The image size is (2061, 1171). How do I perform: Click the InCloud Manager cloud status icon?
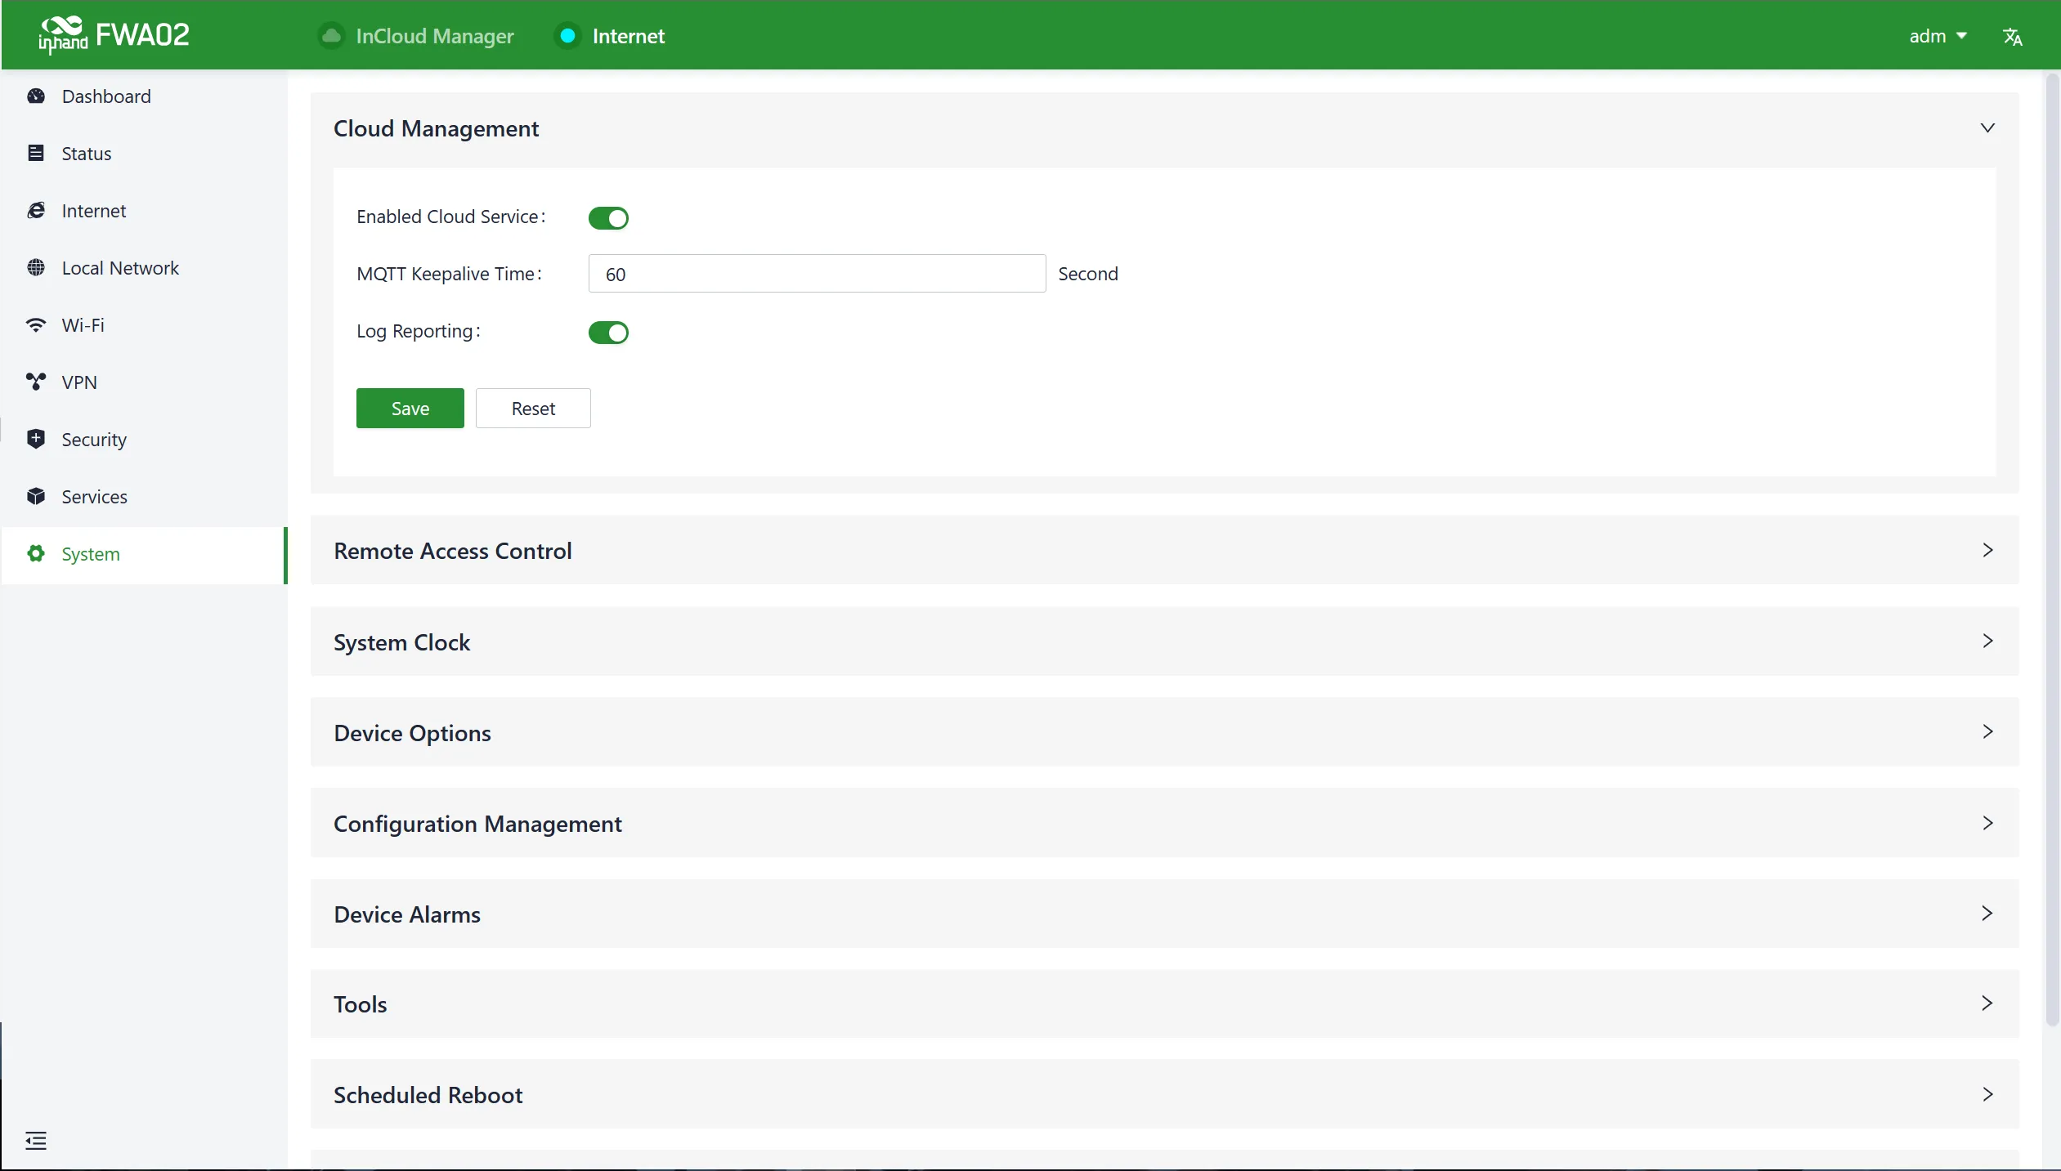tap(331, 36)
